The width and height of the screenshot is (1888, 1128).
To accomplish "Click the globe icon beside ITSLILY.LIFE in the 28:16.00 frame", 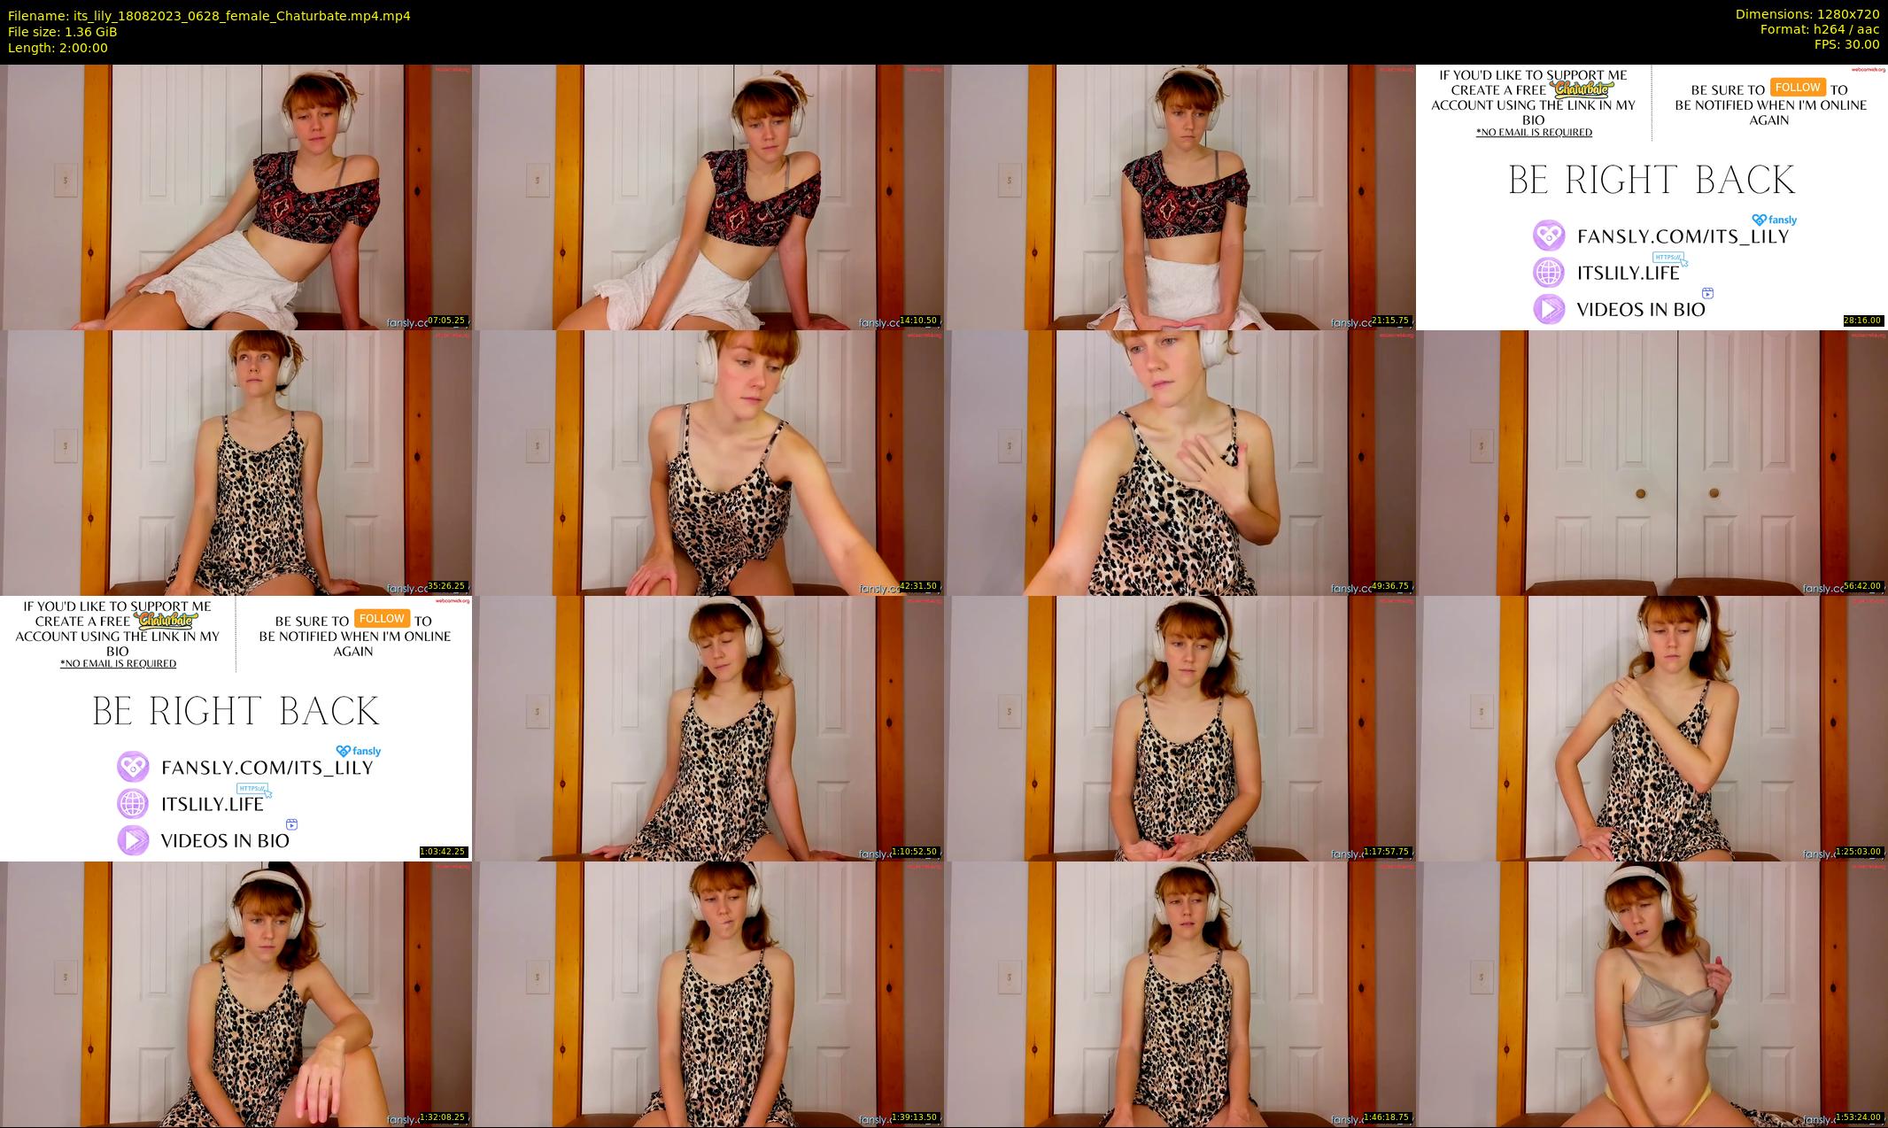I will point(1549,272).
